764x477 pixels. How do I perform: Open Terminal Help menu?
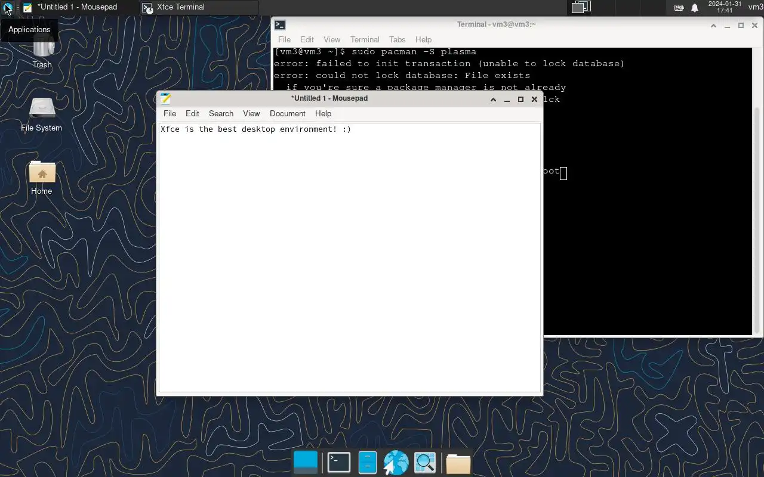click(x=423, y=39)
